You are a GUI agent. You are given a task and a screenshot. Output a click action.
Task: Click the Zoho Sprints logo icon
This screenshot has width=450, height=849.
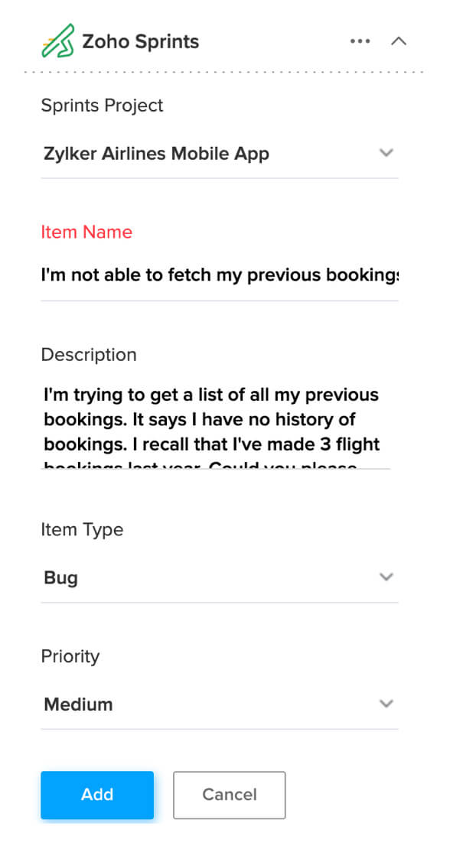pyautogui.click(x=58, y=41)
